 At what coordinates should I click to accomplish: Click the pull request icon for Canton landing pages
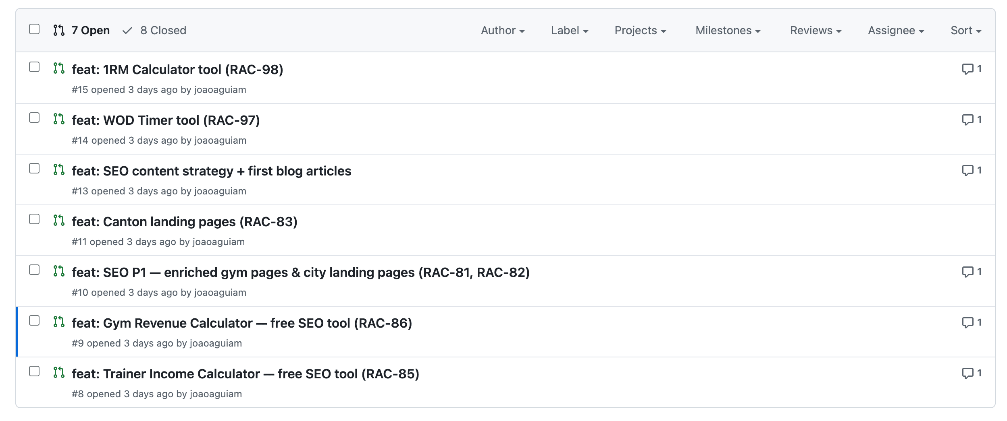click(x=59, y=221)
